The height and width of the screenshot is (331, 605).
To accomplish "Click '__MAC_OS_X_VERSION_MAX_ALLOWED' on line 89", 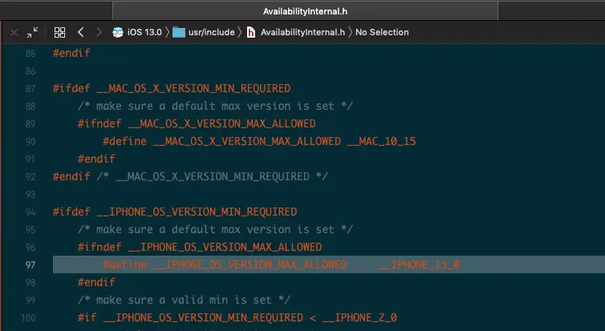I will [x=221, y=124].
